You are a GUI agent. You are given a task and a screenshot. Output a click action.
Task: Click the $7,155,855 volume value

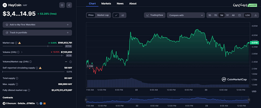point(66,52)
